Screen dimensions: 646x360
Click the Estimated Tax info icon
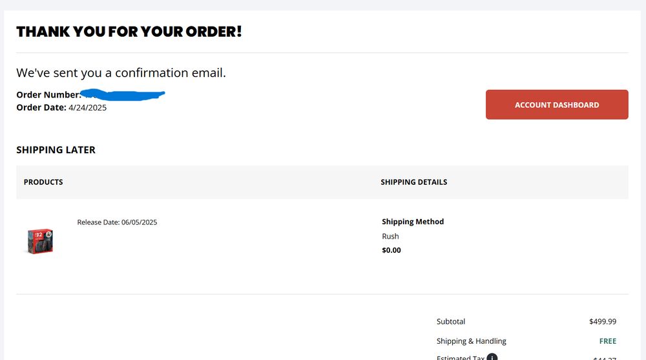492,357
